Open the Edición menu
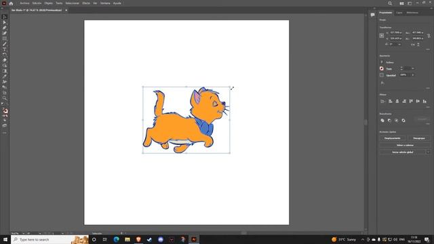The height and width of the screenshot is (244, 434). tap(37, 3)
